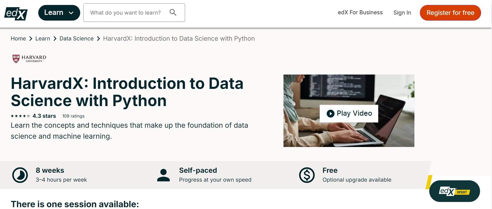Image resolution: width=492 pixels, height=209 pixels.
Task: Click Play Video button
Action: tap(349, 113)
